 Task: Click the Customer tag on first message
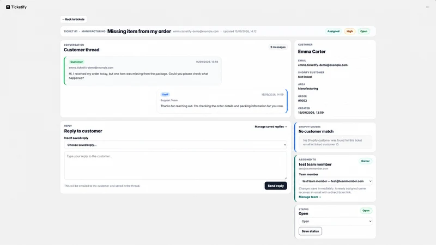[x=76, y=62]
